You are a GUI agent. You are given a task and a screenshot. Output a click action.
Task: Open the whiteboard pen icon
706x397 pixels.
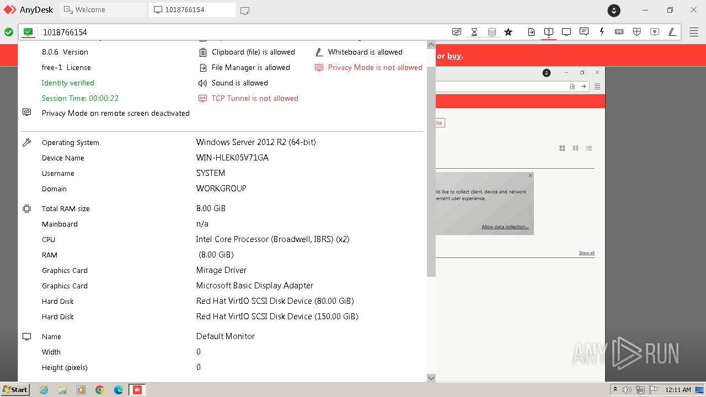[x=672, y=32]
